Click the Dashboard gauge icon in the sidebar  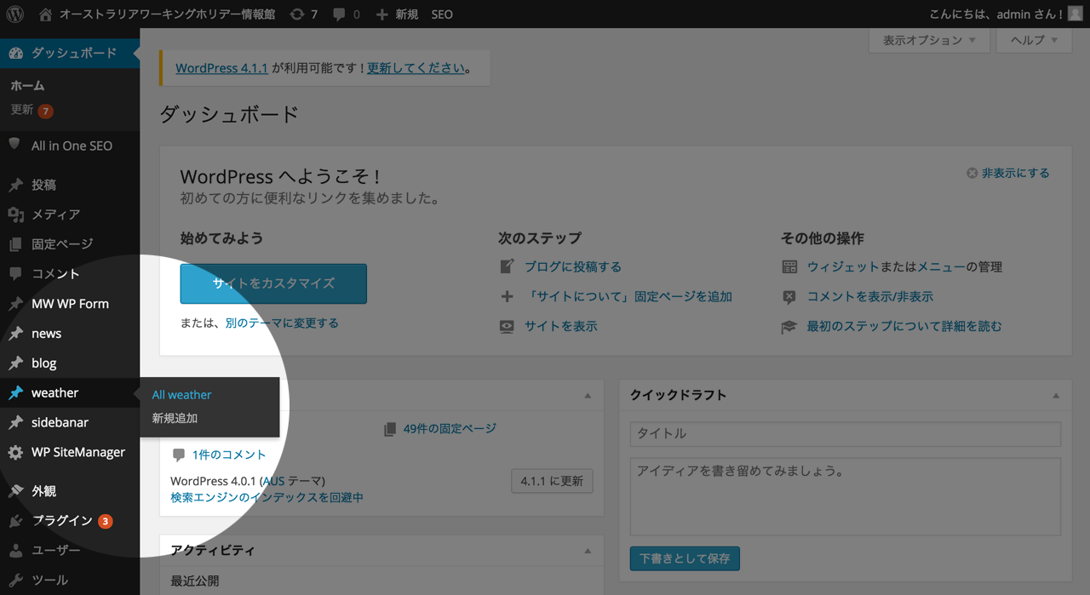point(15,53)
